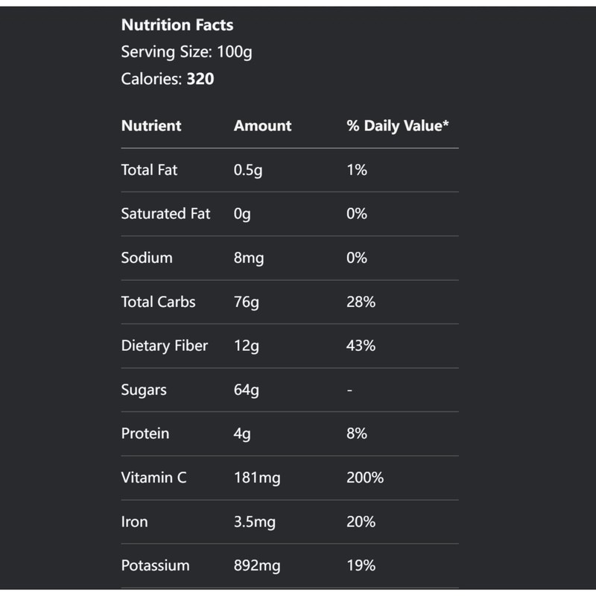Click the Nutrition Facts heading
Image resolution: width=596 pixels, height=596 pixels.
click(x=177, y=25)
